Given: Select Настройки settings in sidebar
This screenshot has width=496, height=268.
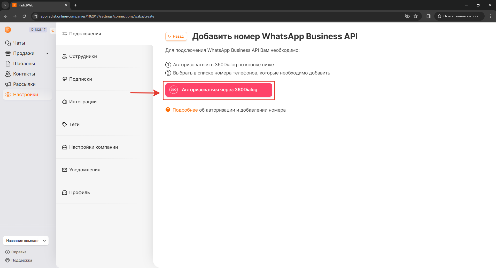Looking at the screenshot, I should click(x=28, y=95).
